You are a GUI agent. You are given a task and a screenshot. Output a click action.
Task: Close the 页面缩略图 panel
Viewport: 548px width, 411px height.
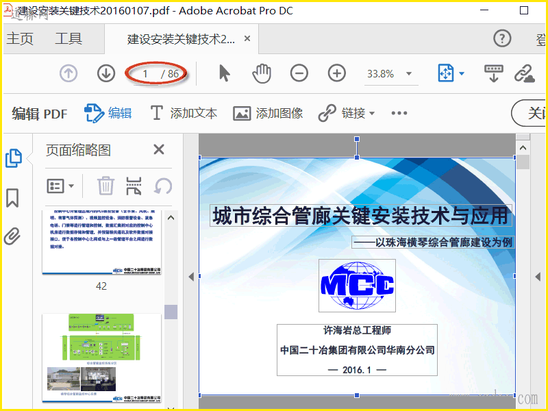[x=159, y=149]
